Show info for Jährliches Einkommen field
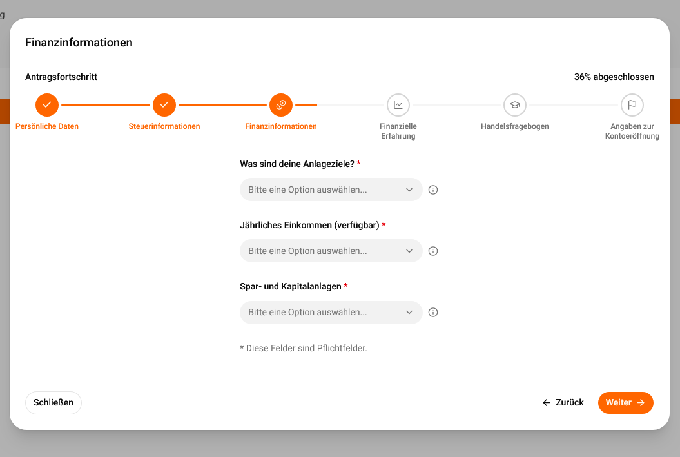Image resolution: width=680 pixels, height=457 pixels. [432, 251]
